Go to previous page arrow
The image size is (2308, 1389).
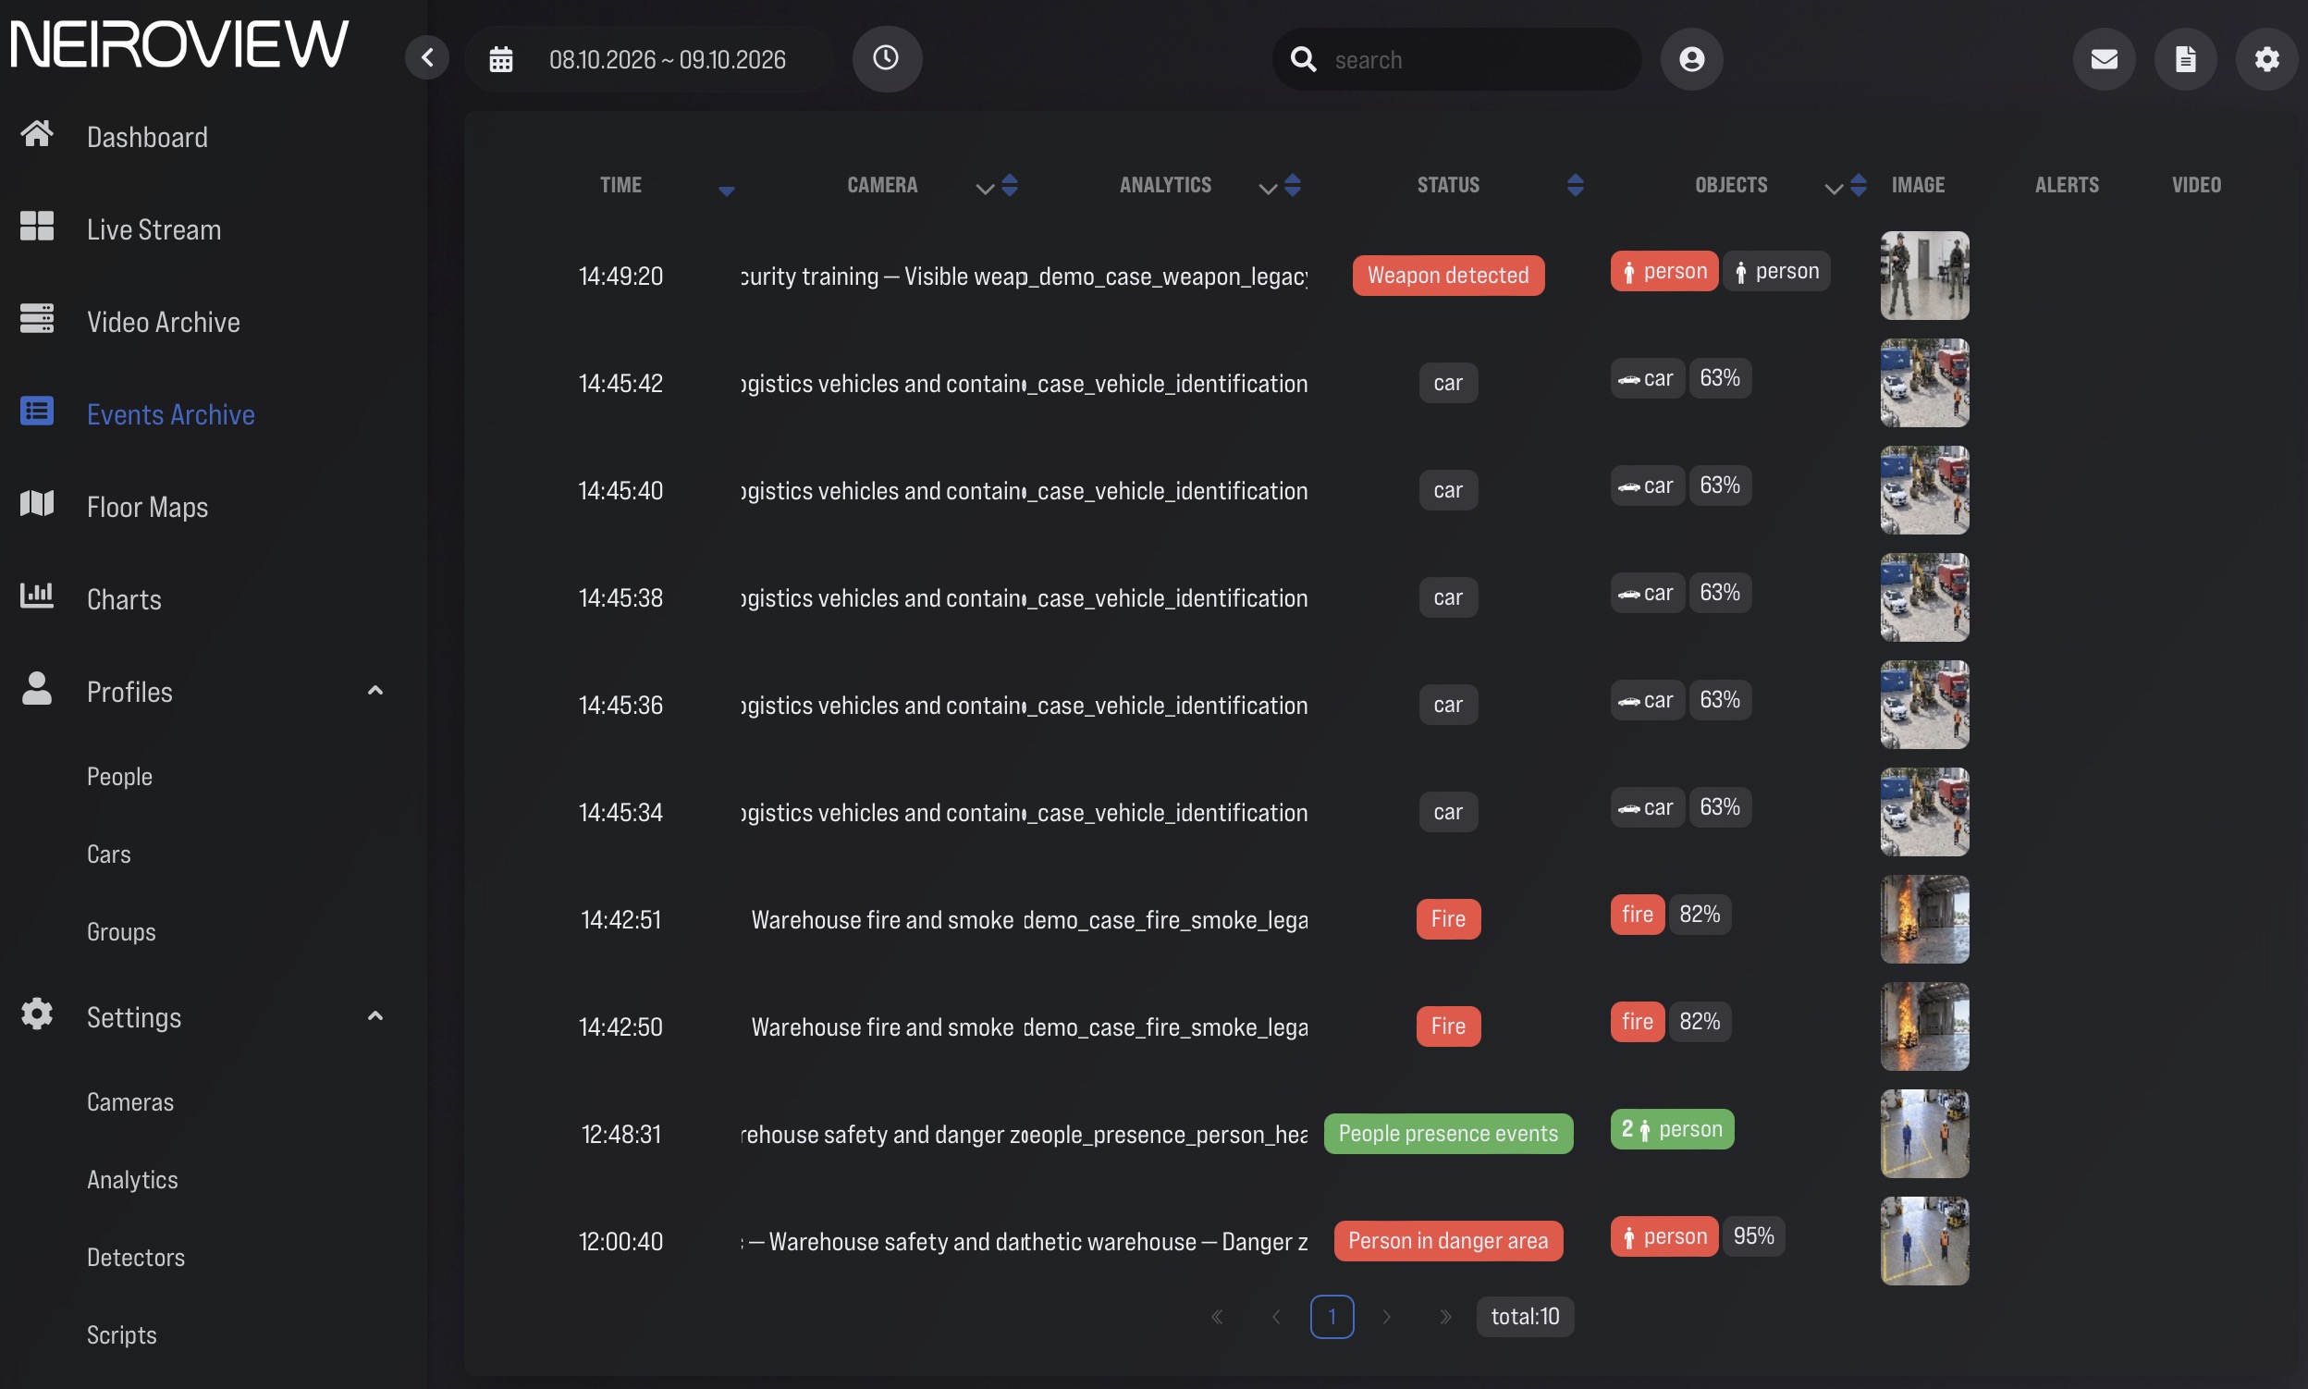(1276, 1317)
